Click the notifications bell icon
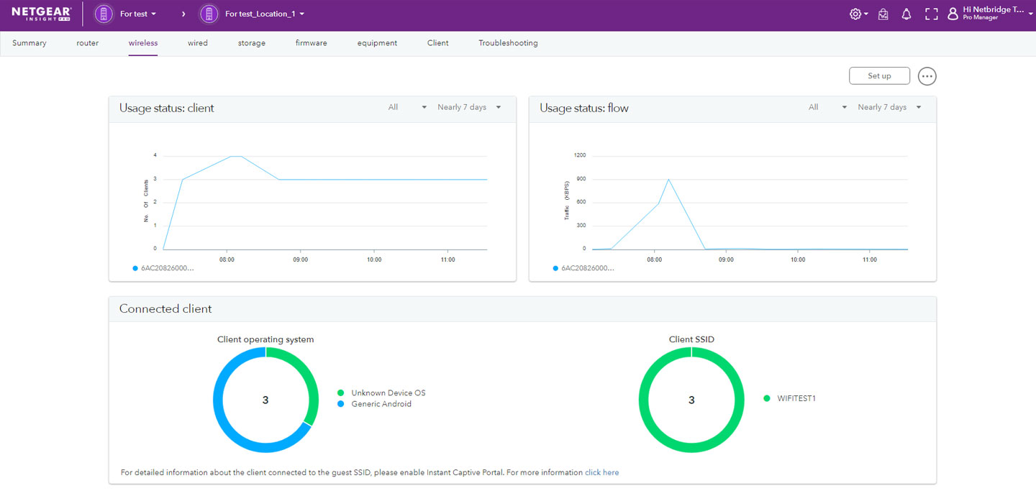 [x=906, y=14]
